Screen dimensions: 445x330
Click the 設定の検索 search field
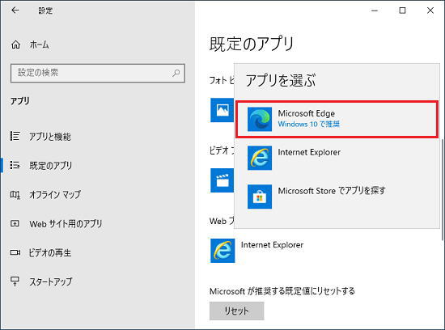pos(98,74)
